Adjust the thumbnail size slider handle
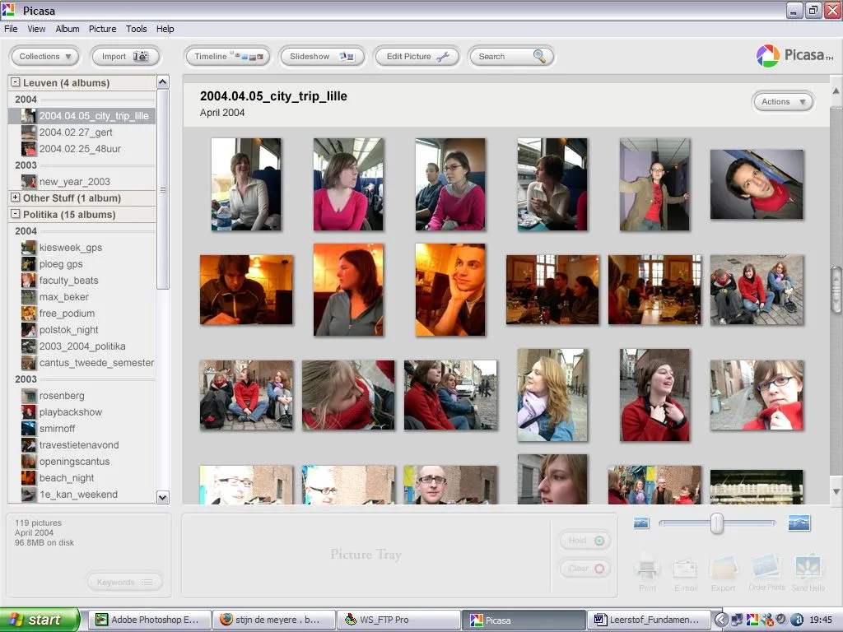843x632 pixels. pyautogui.click(x=717, y=523)
